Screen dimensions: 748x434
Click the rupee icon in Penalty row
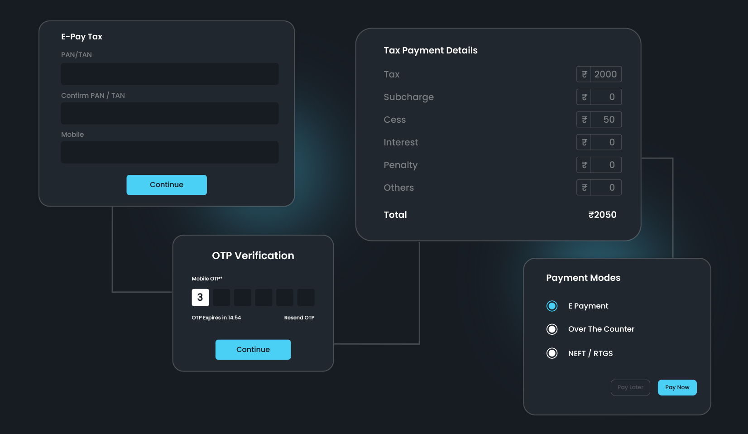[584, 165]
